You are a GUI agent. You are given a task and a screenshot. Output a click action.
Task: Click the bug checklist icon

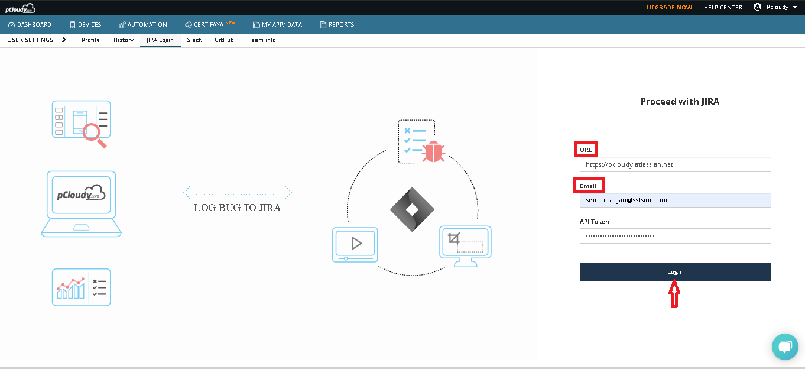tap(422, 142)
